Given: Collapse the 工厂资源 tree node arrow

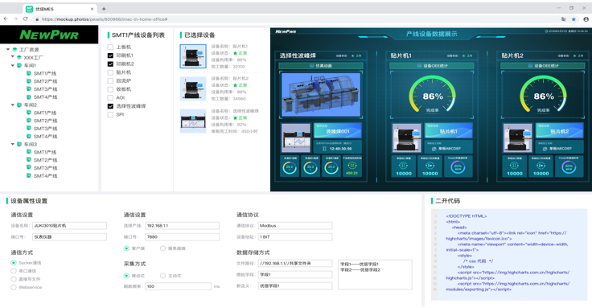Looking at the screenshot, I should (x=8, y=49).
